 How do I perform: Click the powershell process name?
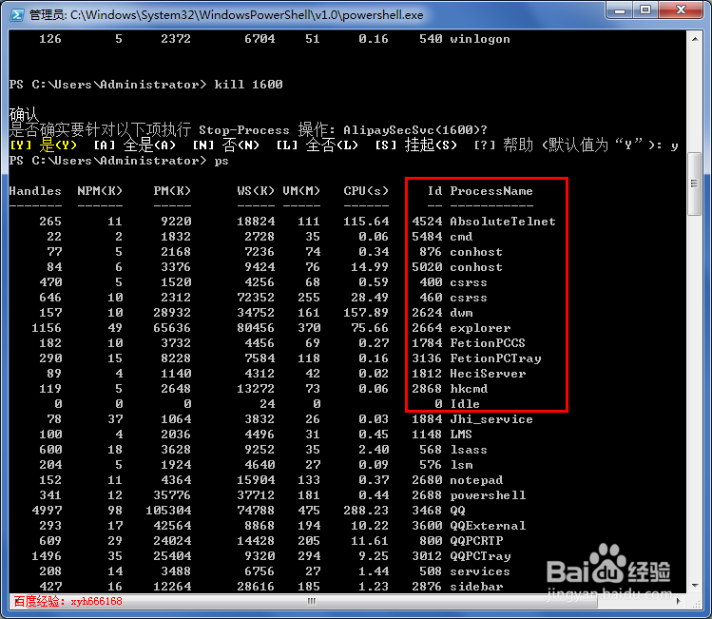(488, 495)
